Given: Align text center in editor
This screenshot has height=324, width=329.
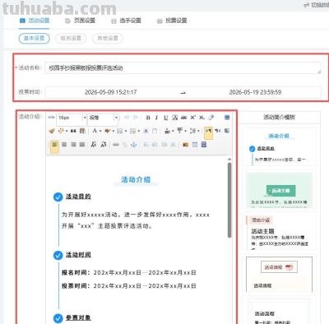Looking at the screenshot, I should (64, 145).
